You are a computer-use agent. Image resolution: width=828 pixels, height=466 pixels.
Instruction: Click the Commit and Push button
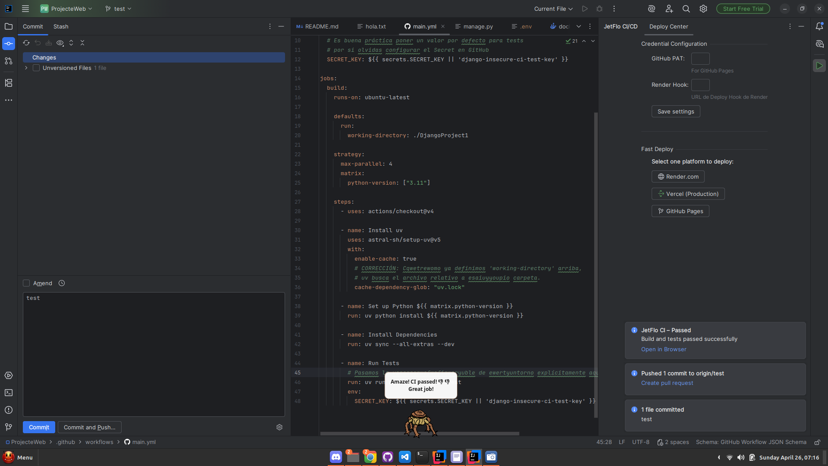90,427
